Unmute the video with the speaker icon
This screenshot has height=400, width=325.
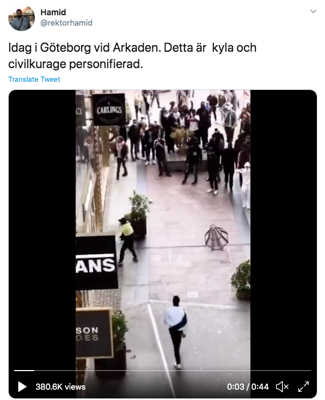tap(282, 387)
